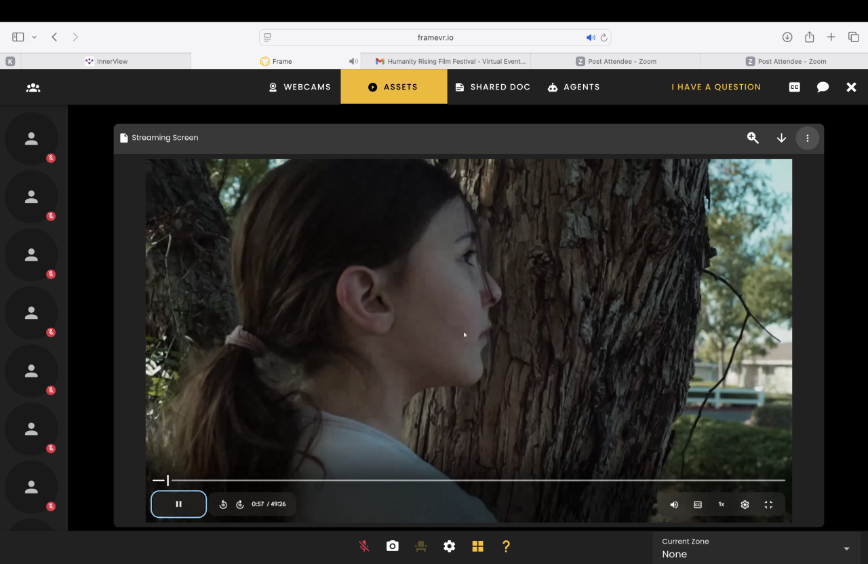This screenshot has height=564, width=868.
Task: Toggle closed captions in the top bar
Action: (795, 88)
